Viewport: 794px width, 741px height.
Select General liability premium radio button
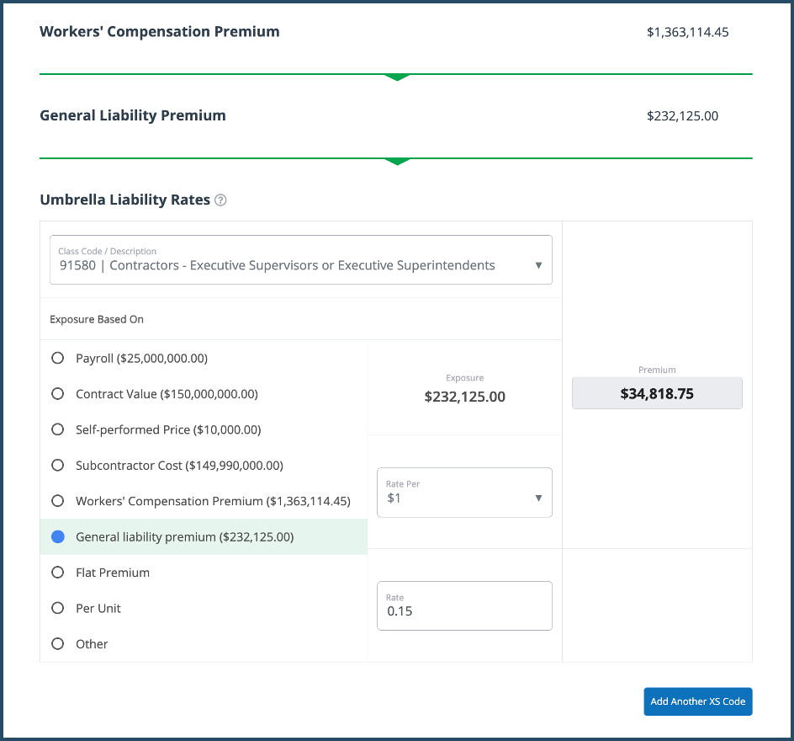[58, 536]
